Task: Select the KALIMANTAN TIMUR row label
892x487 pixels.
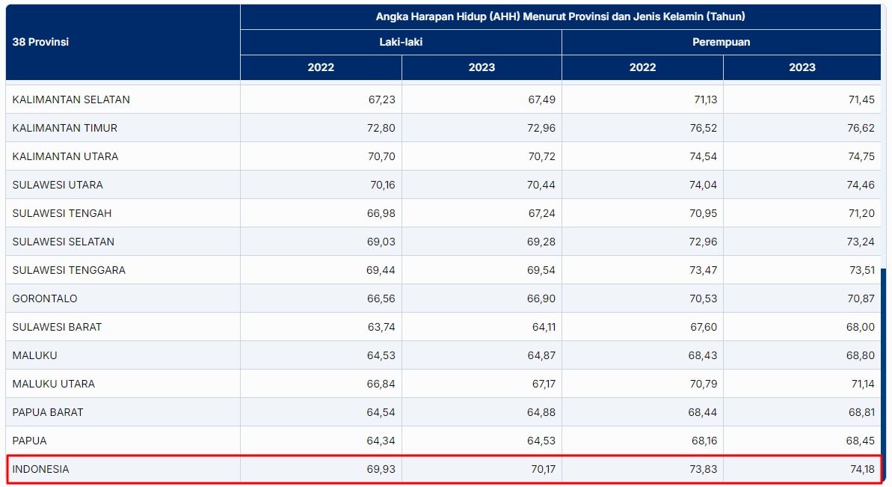Action: [65, 128]
